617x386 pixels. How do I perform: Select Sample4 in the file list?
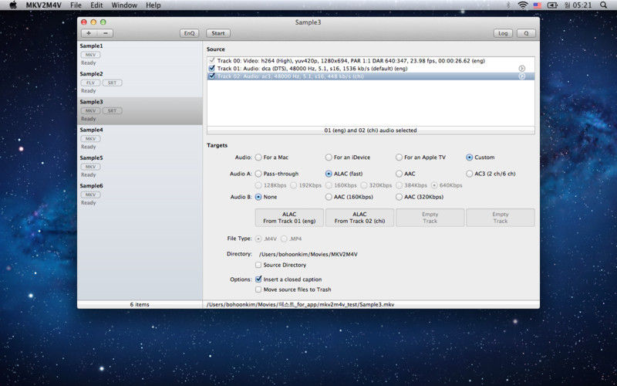tap(140, 139)
